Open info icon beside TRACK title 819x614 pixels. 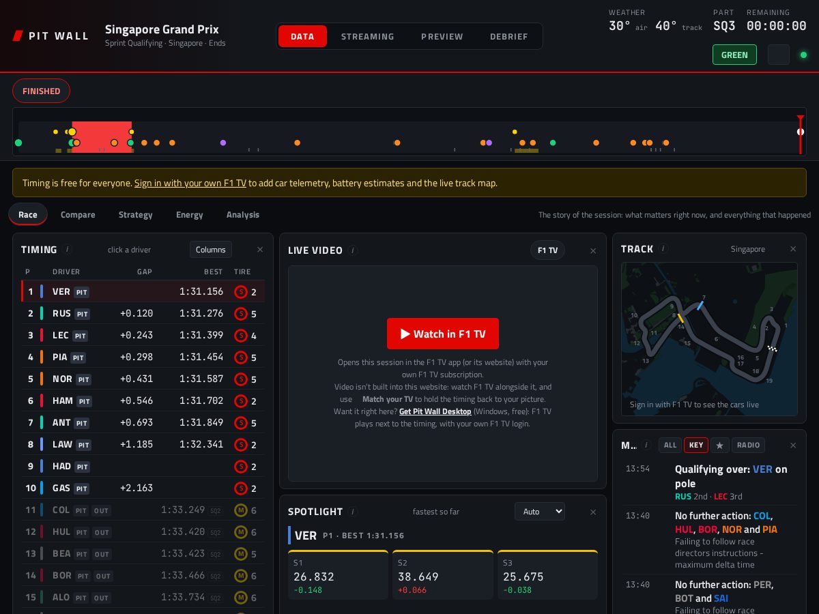pyautogui.click(x=663, y=249)
